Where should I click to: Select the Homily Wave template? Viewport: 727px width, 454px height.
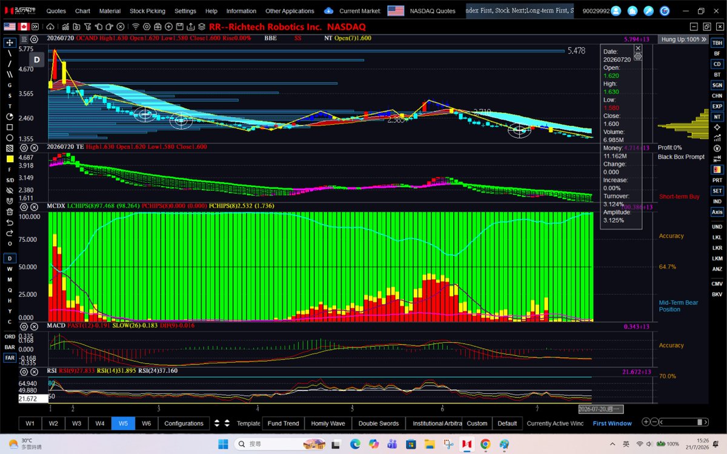point(328,423)
